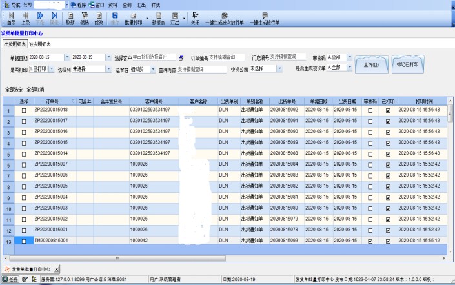Screen dimensions: 455x285
Task: Toggle 已打印 checkbox in row ZP20200815004
Action: [388, 198]
